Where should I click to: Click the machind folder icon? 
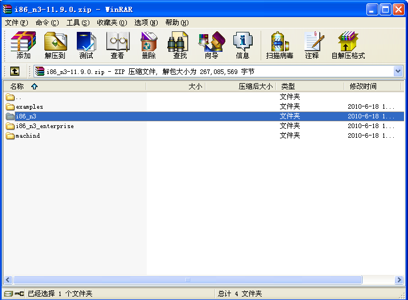10,135
